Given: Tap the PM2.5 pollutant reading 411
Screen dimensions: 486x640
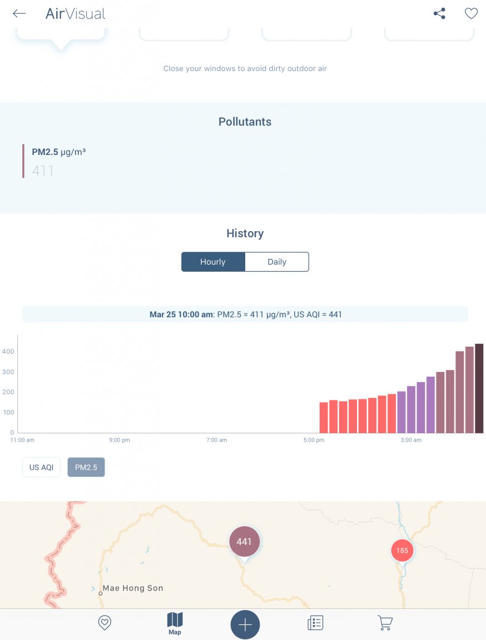Looking at the screenshot, I should 43,171.
